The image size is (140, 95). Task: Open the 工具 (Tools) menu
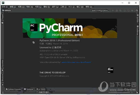63,7
